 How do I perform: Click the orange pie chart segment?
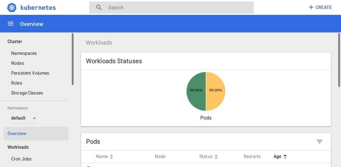(x=216, y=91)
